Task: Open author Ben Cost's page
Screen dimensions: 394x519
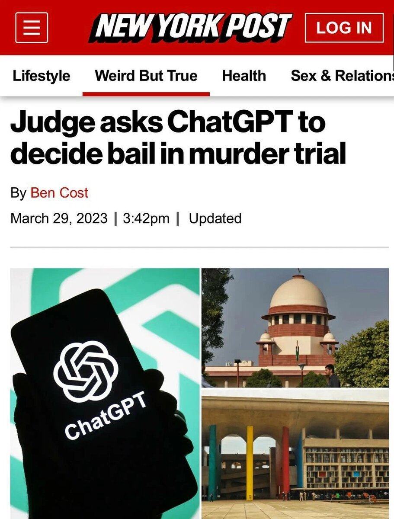Action: tap(59, 193)
